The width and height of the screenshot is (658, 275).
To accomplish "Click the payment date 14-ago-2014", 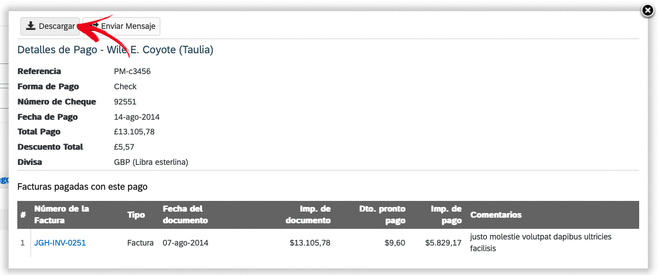I will (137, 117).
